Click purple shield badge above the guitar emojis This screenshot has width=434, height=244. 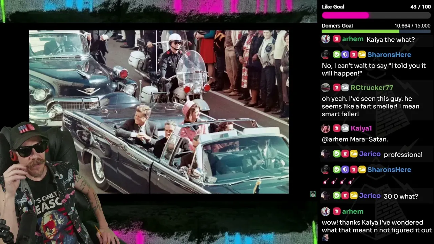coord(345,169)
